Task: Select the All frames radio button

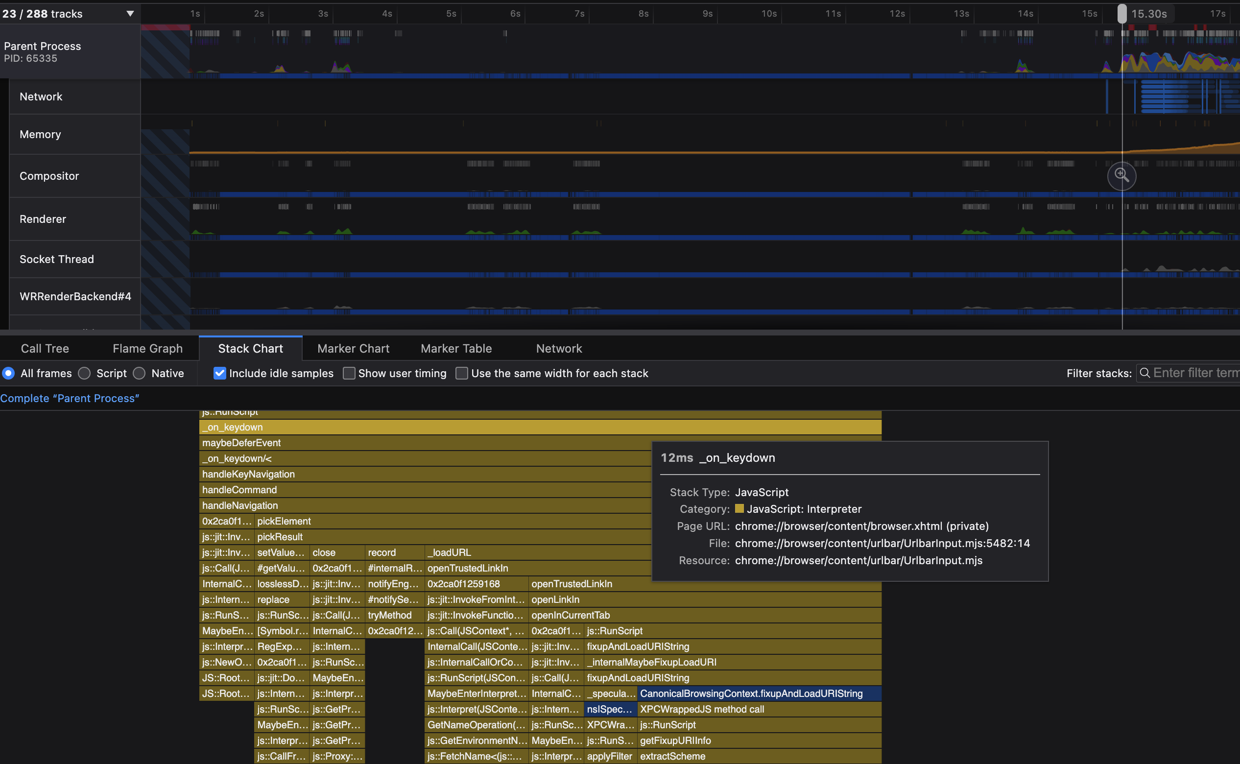Action: (x=8, y=373)
